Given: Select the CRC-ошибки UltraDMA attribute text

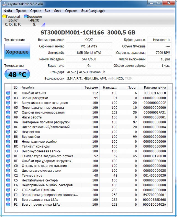Looking at the screenshot, I should pos(38,190).
